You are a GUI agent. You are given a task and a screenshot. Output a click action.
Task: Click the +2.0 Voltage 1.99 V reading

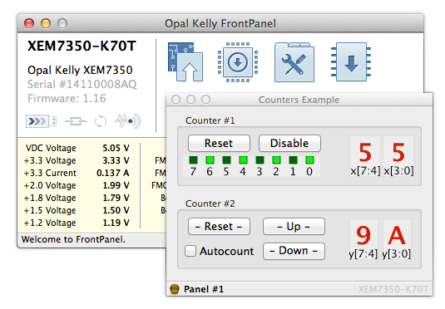77,185
